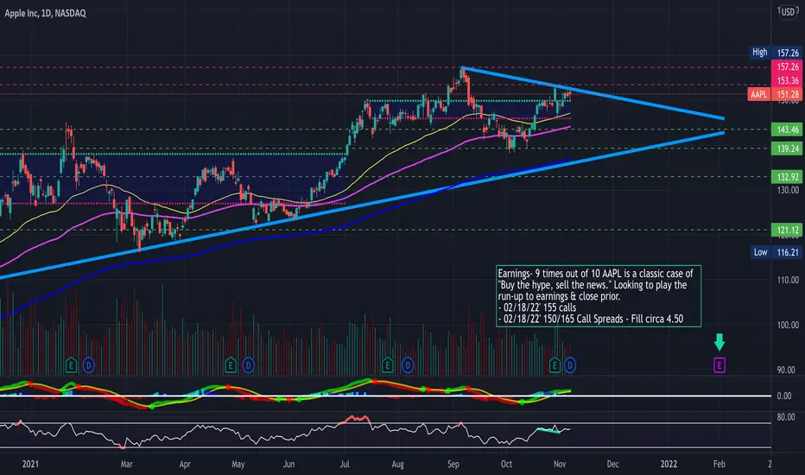This screenshot has height=475, width=805.
Task: Click the 121.12 green price label
Action: [787, 230]
